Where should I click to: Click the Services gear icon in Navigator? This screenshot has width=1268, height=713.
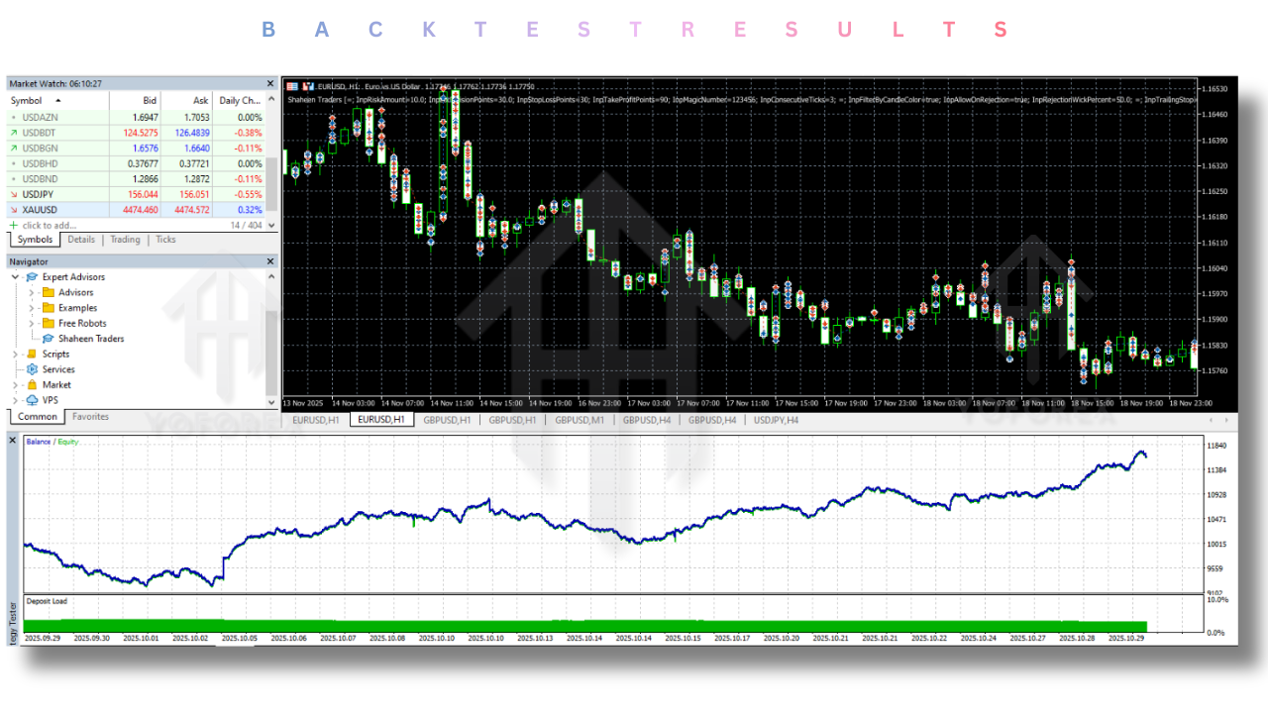pyautogui.click(x=32, y=369)
